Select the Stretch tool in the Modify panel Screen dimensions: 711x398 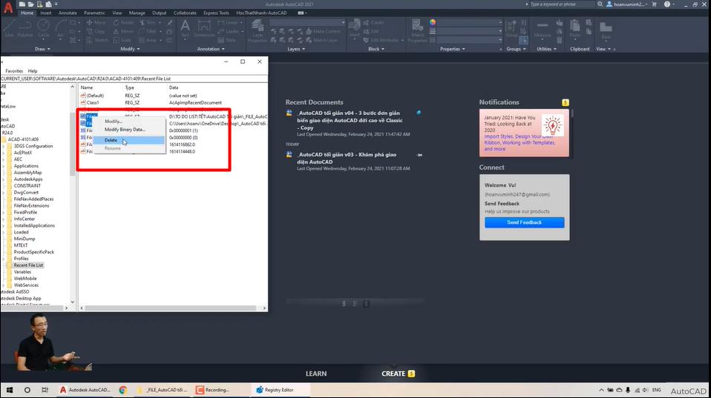click(97, 40)
